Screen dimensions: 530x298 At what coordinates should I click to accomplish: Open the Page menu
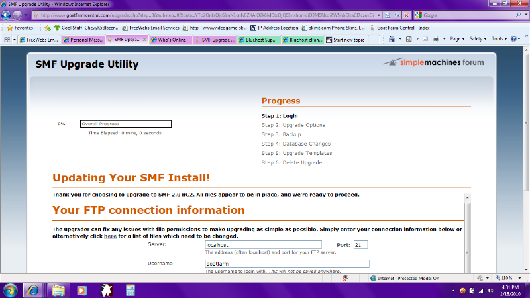(457, 39)
